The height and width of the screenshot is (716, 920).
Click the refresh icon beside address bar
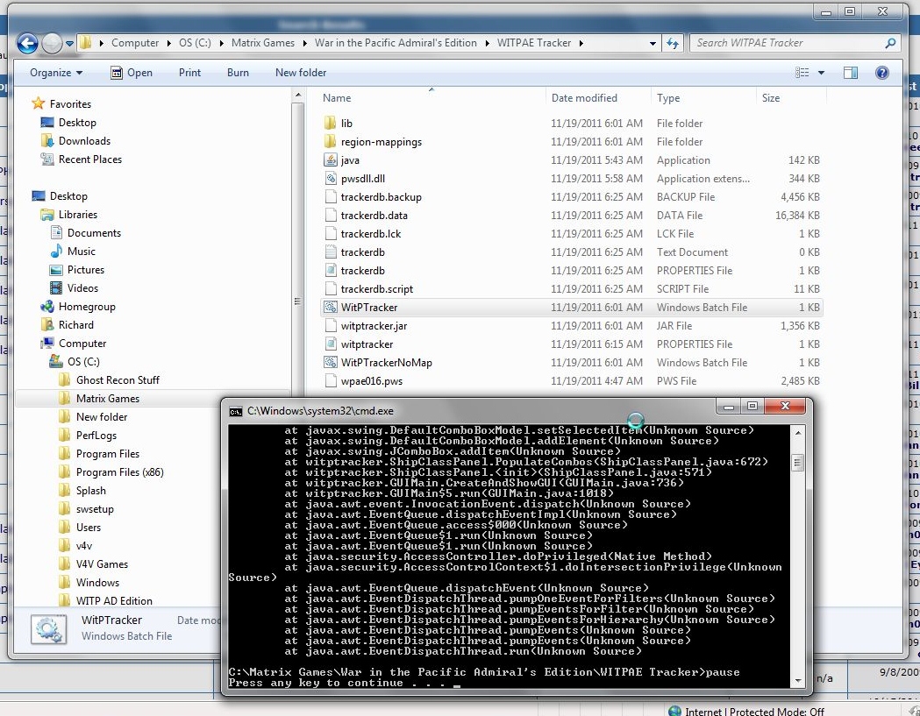point(673,43)
